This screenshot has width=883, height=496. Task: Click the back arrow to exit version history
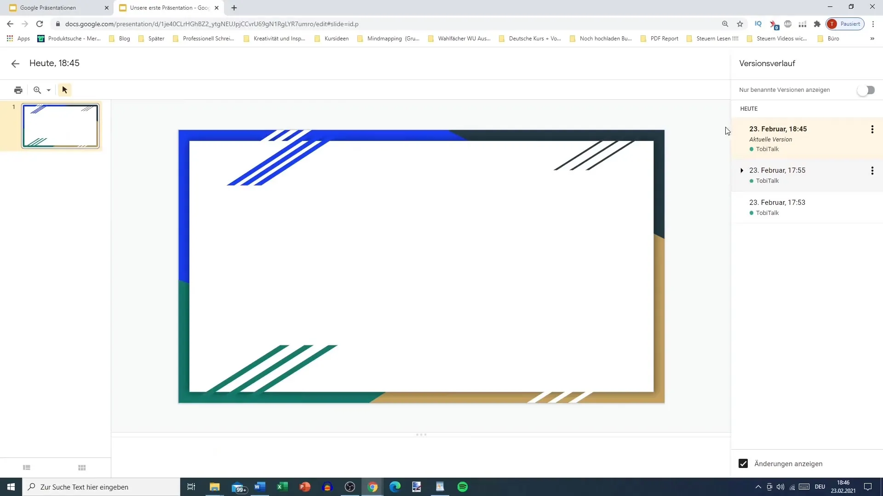pos(15,64)
